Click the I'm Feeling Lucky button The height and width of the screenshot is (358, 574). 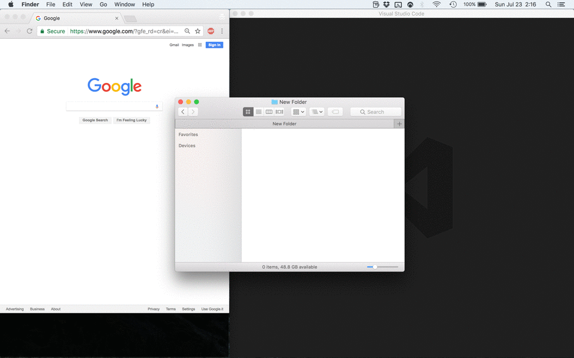tap(132, 120)
